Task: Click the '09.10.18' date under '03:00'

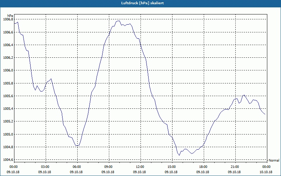Action: [x=45, y=172]
